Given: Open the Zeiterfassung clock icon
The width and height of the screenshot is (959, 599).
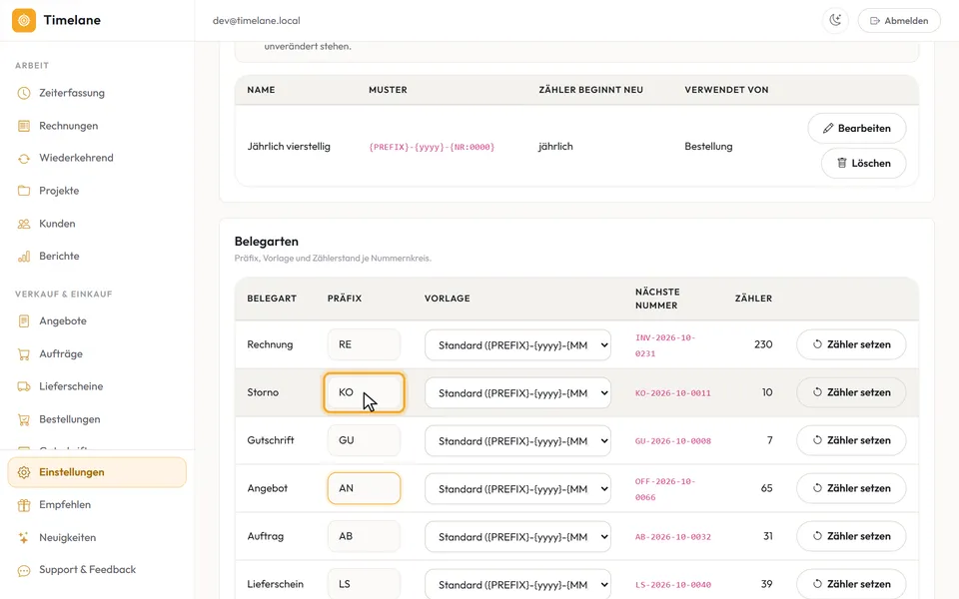Looking at the screenshot, I should (x=24, y=93).
